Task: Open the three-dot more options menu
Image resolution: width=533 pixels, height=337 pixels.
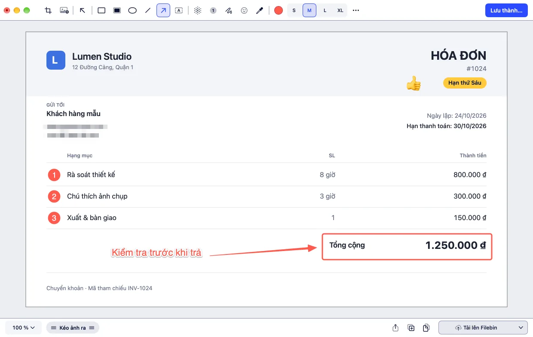Action: tap(356, 10)
